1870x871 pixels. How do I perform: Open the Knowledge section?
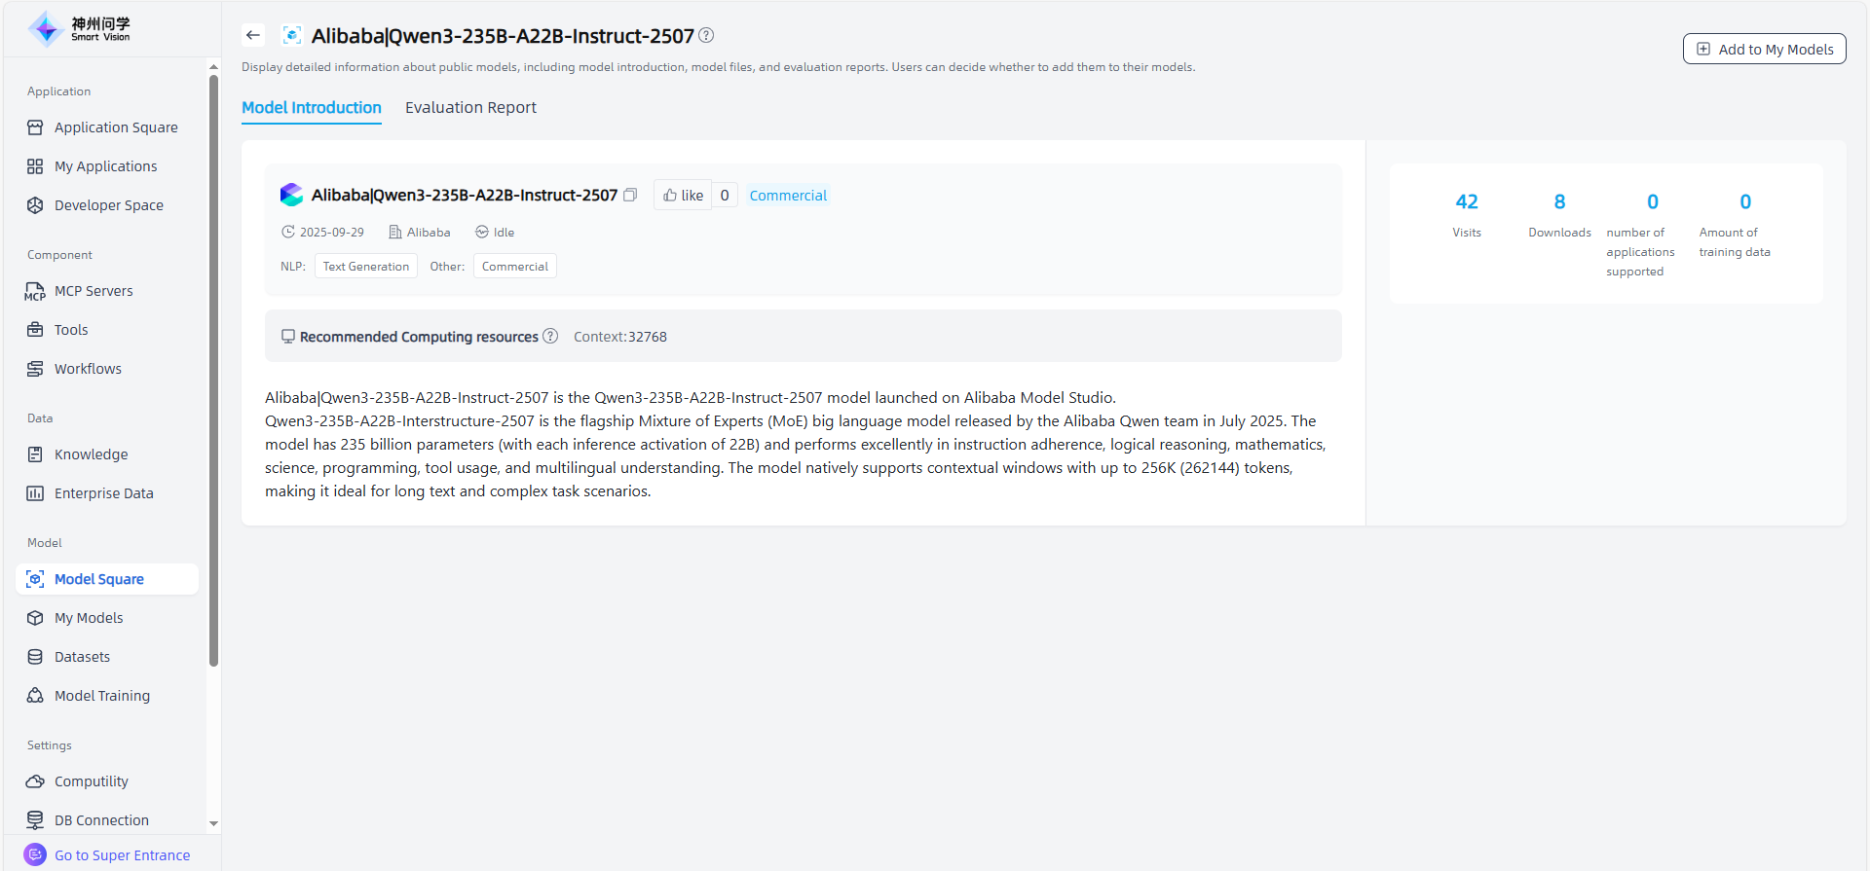pyautogui.click(x=91, y=454)
